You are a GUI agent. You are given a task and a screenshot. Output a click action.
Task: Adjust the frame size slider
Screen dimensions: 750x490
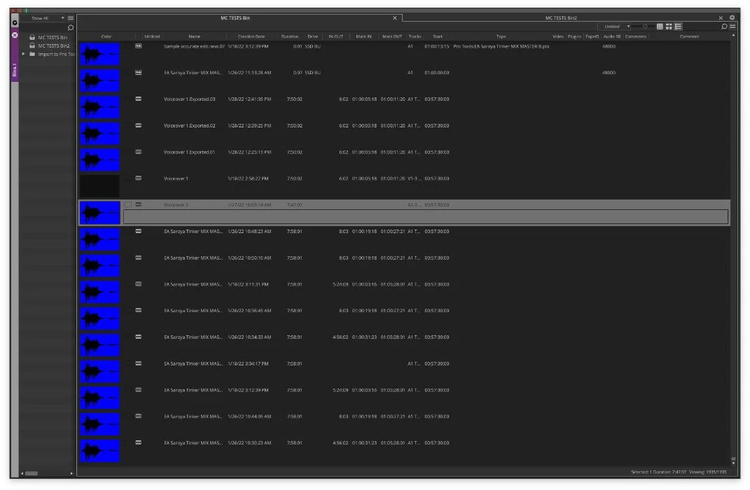pos(645,26)
